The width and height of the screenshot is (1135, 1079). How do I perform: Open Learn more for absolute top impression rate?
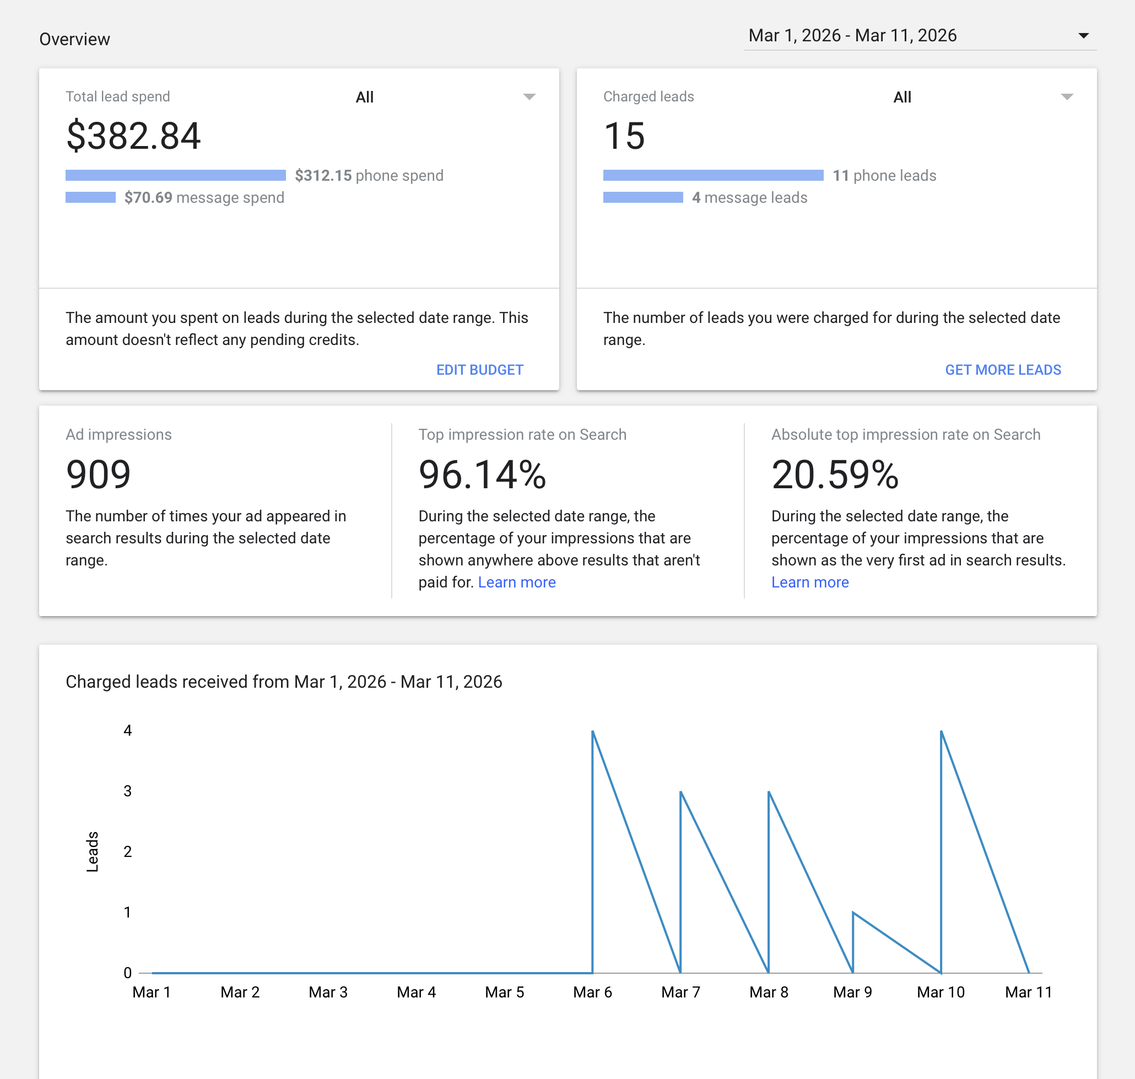(809, 582)
